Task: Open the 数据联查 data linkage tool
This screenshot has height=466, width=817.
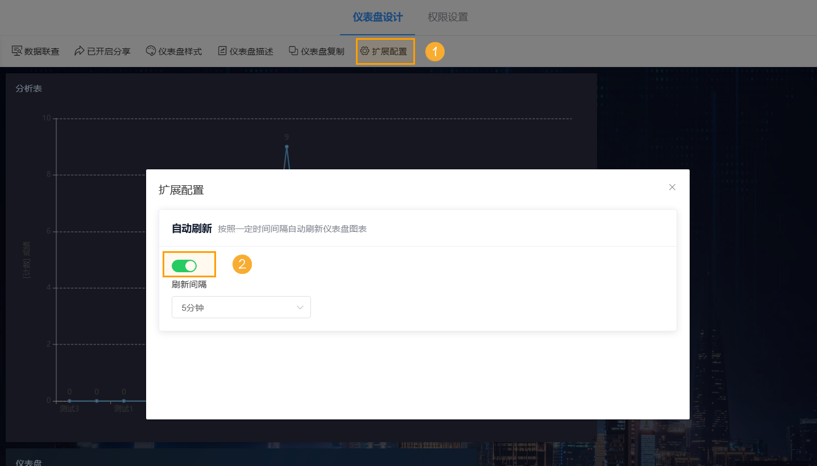Action: click(x=36, y=51)
